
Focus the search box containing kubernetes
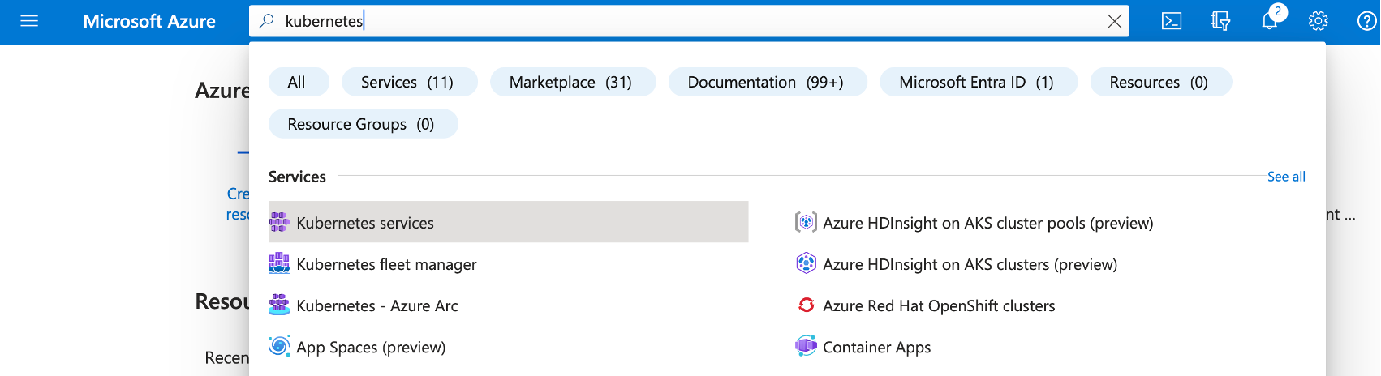690,21
